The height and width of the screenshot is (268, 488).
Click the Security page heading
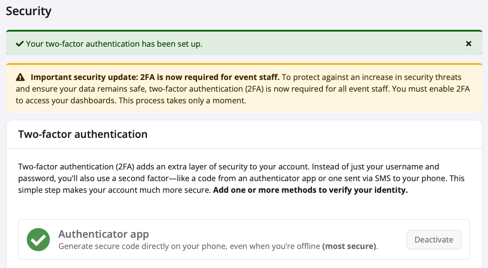(x=29, y=11)
